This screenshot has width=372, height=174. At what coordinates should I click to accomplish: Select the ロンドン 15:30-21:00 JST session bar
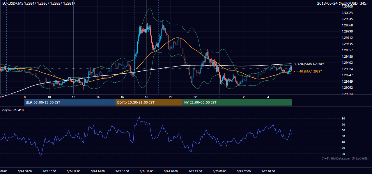click(149, 102)
